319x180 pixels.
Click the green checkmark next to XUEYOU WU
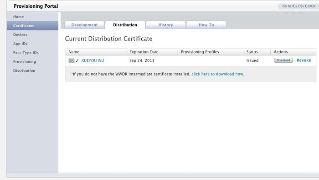click(x=77, y=60)
